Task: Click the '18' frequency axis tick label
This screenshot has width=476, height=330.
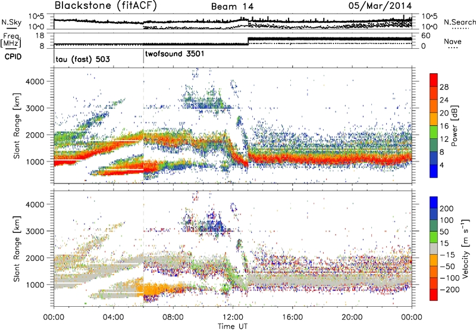Action: (40, 36)
